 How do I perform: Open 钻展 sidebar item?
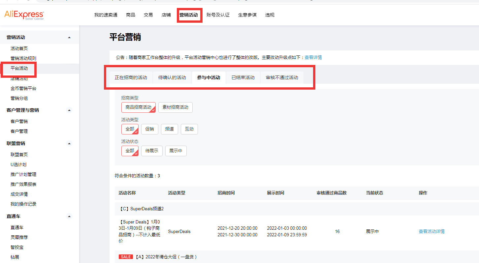(15, 257)
